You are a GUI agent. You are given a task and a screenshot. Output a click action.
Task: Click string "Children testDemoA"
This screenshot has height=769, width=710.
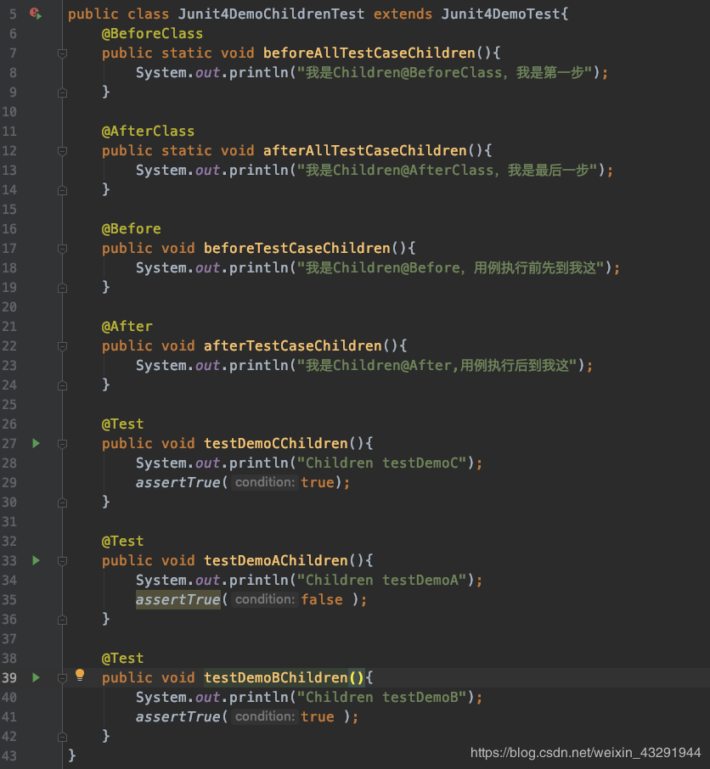pyautogui.click(x=381, y=580)
